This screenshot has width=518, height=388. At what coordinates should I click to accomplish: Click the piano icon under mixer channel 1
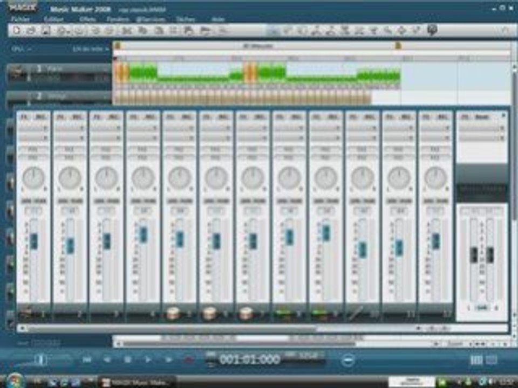pyautogui.click(x=26, y=312)
